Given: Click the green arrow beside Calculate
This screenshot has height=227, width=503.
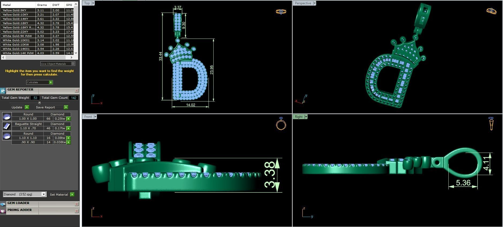Looking at the screenshot, I should coord(51,82).
